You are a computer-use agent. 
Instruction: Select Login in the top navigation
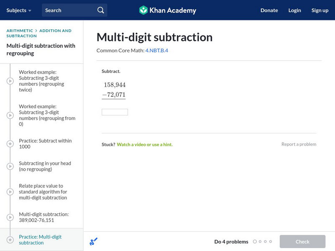pos(294,10)
